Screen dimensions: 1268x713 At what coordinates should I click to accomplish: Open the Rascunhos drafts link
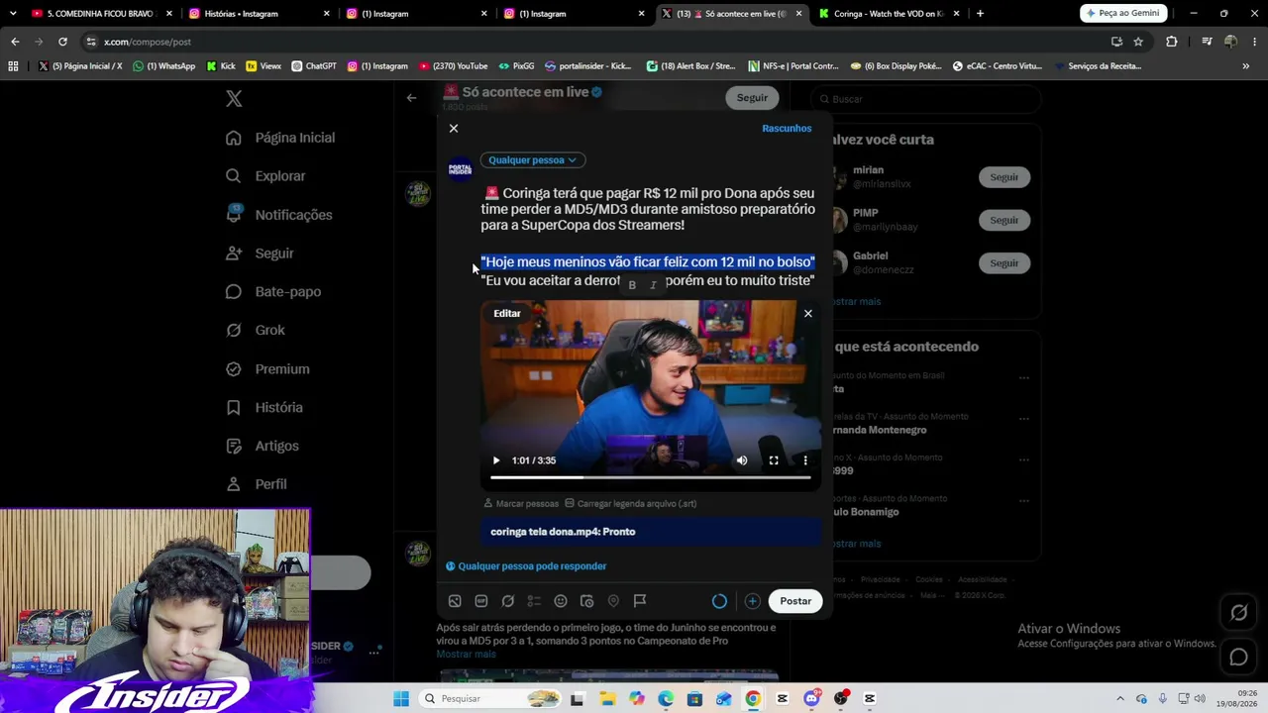tap(787, 128)
